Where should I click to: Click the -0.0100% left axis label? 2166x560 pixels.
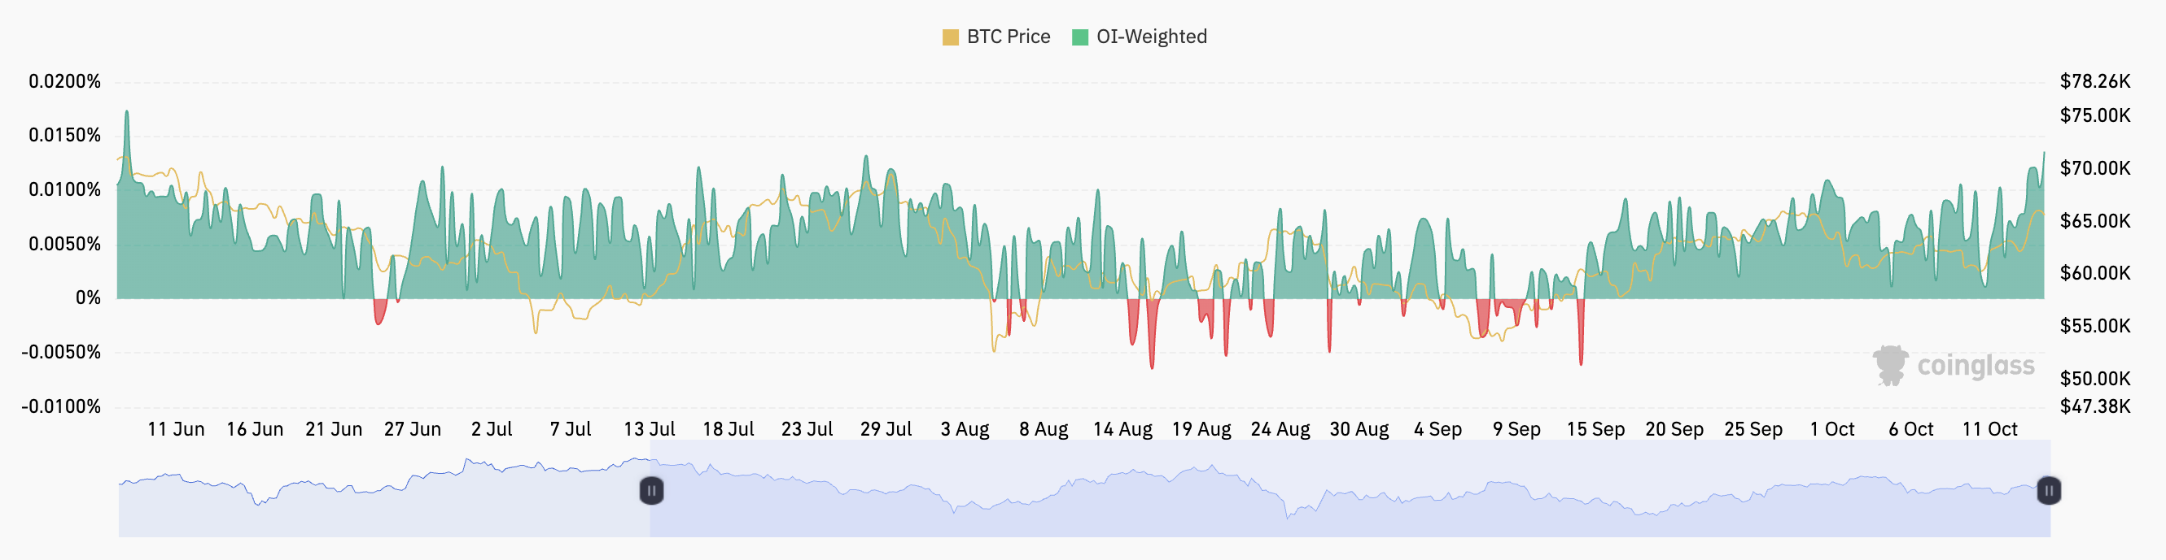61,407
